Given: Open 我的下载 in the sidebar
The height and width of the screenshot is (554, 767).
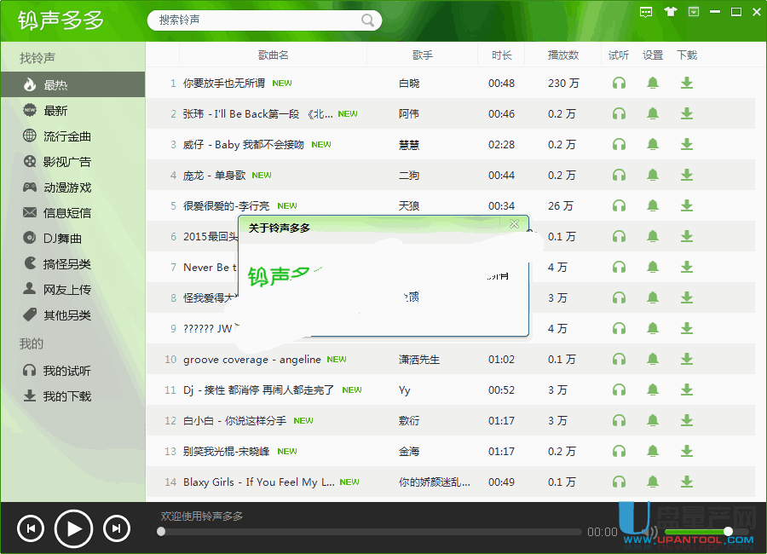Looking at the screenshot, I should pos(66,396).
